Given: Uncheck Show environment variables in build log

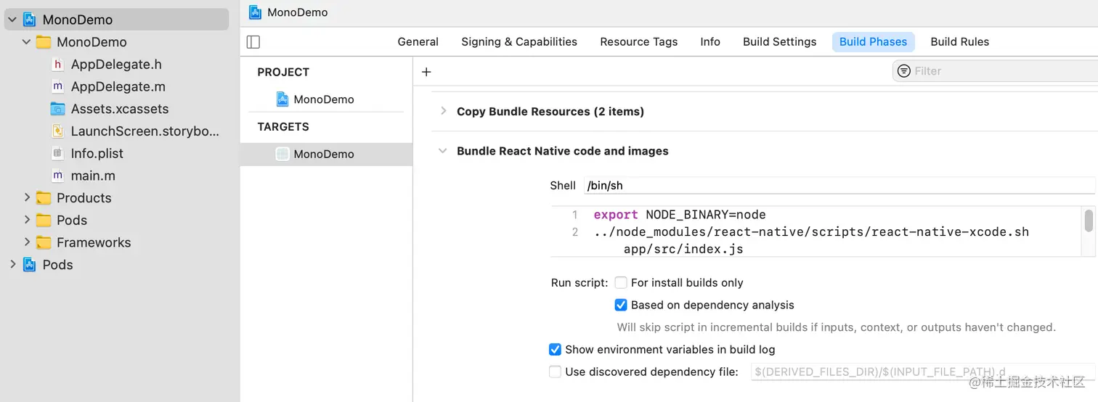Looking at the screenshot, I should pos(555,349).
